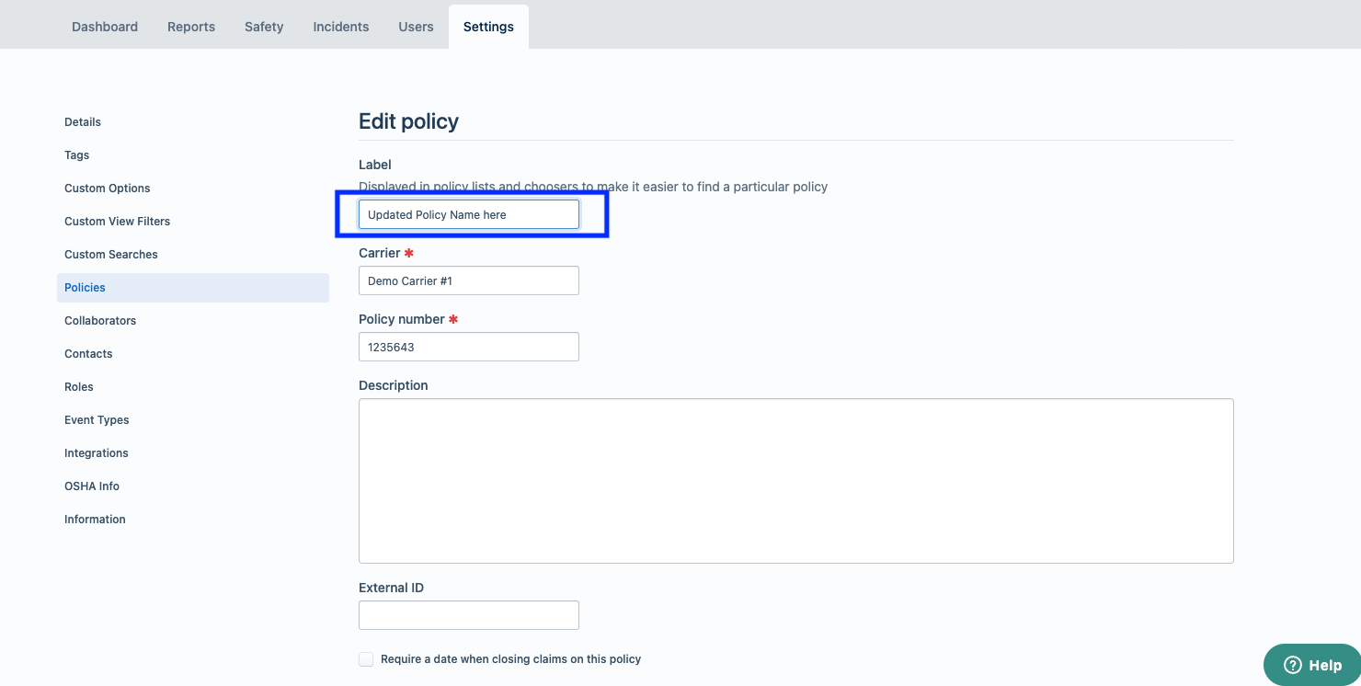
Task: Open the Dashboard tab
Action: coord(105,27)
